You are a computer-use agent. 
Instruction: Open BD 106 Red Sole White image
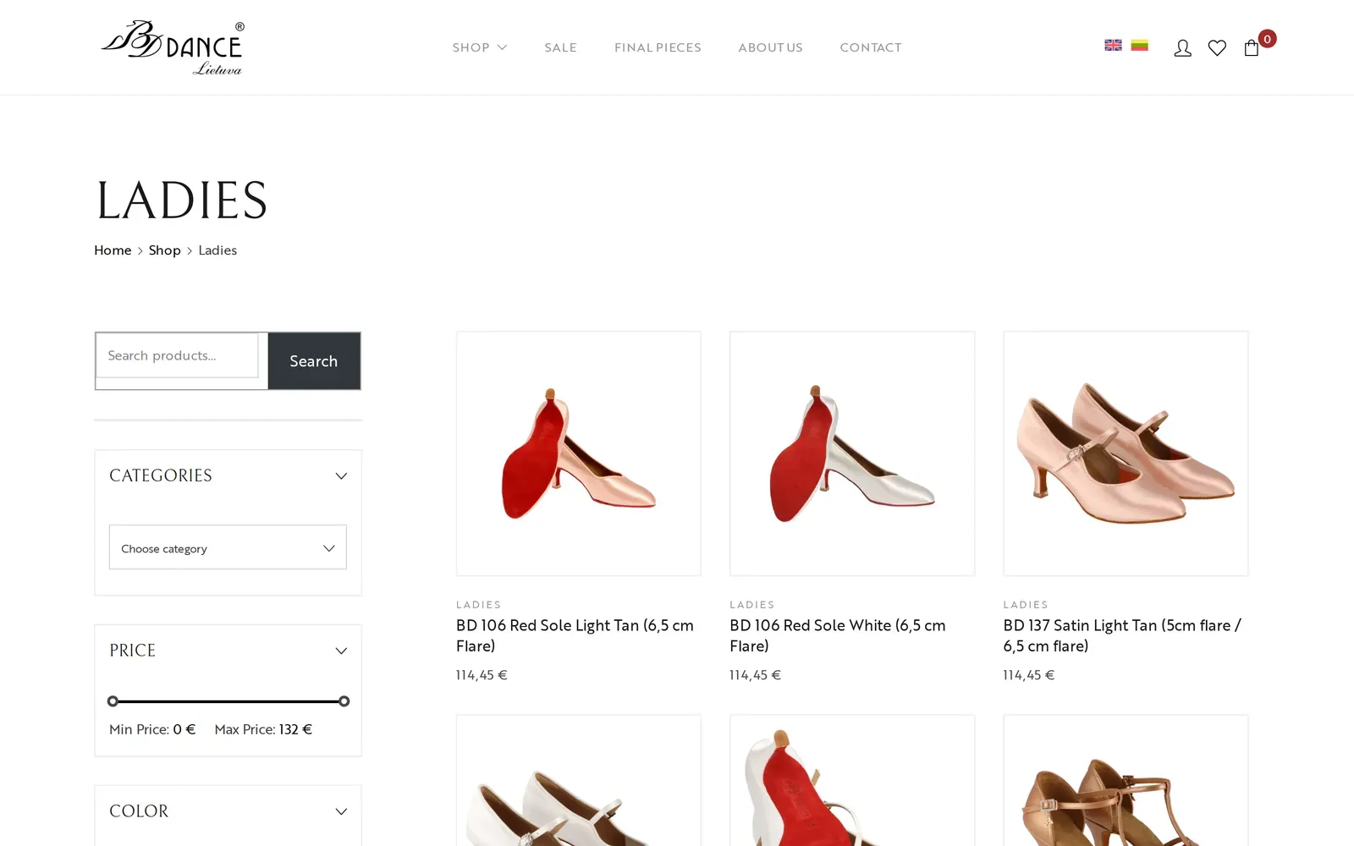[852, 453]
